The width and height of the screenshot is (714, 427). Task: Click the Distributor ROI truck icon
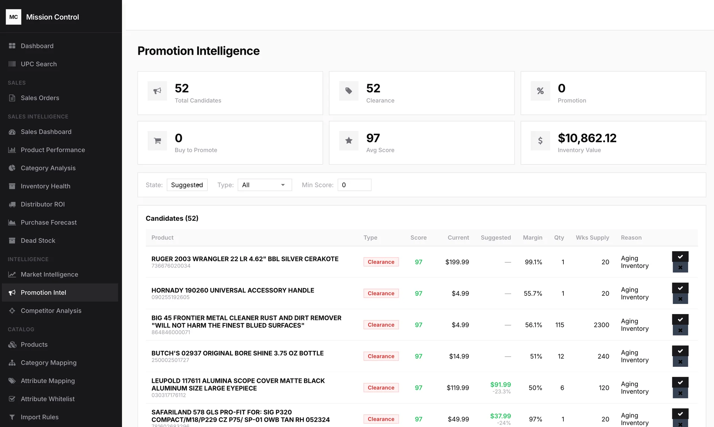pos(12,204)
